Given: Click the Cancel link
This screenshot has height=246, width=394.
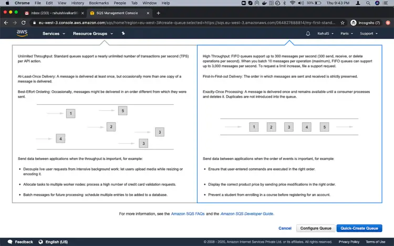Looking at the screenshot, I should 285,228.
